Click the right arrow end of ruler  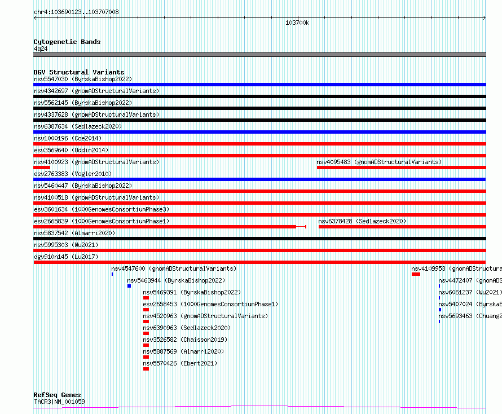pyautogui.click(x=485, y=17)
